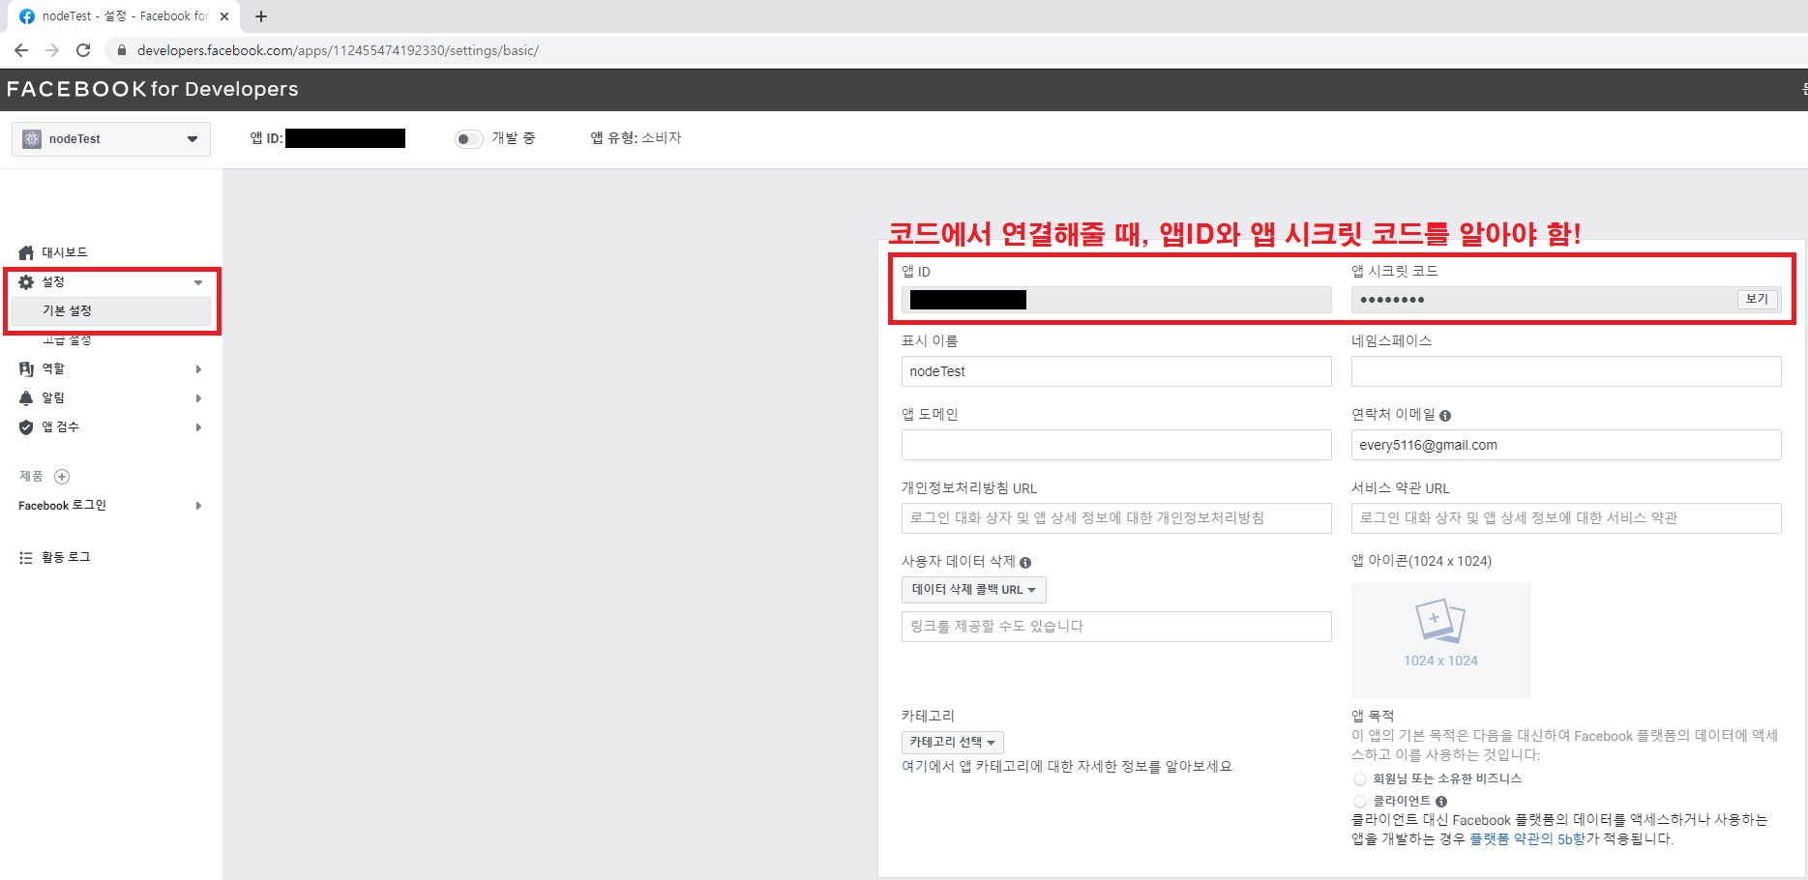Viewport: 1808px width, 880px height.
Task: Click the browser address bar URL
Action: click(x=338, y=50)
